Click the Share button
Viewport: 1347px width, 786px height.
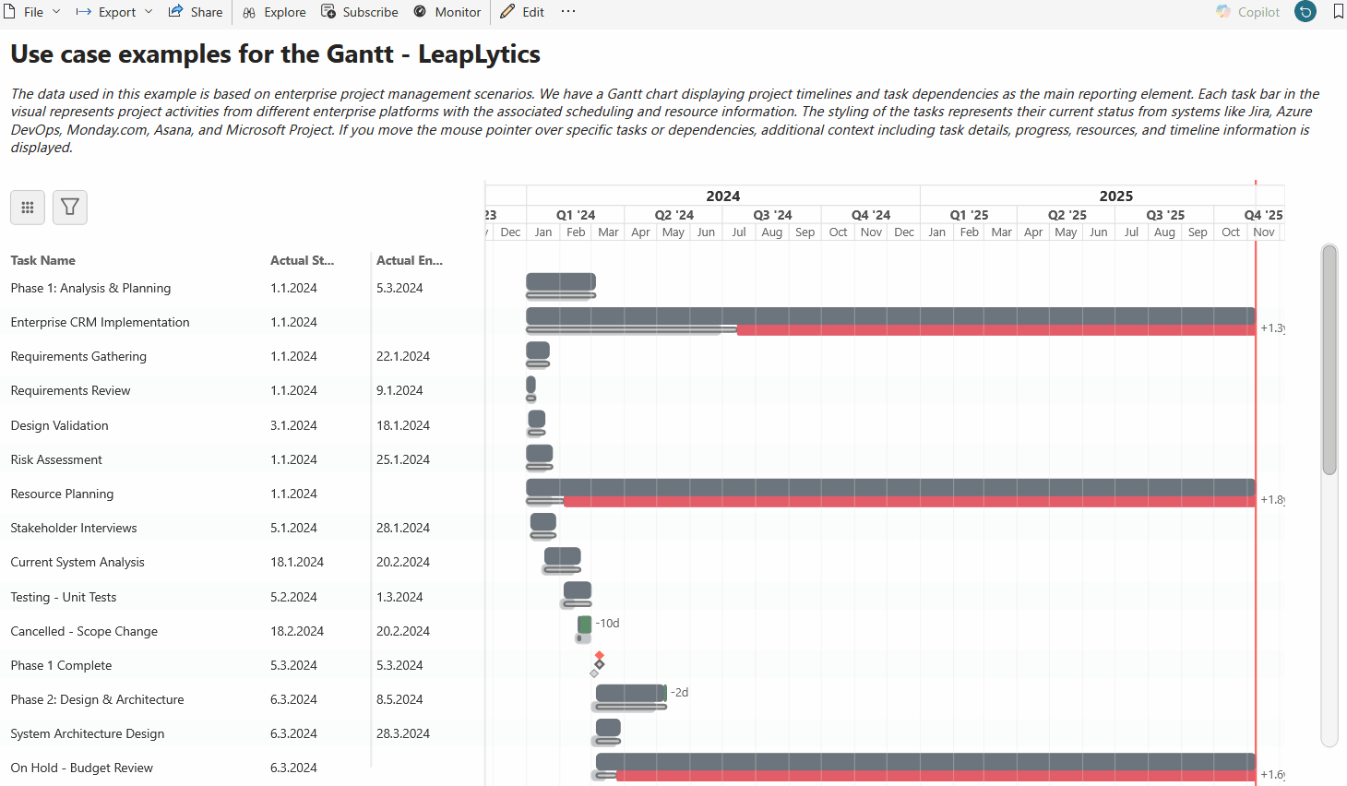click(196, 12)
